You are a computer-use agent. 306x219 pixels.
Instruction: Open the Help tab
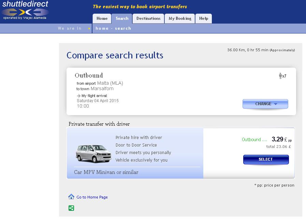(x=204, y=18)
